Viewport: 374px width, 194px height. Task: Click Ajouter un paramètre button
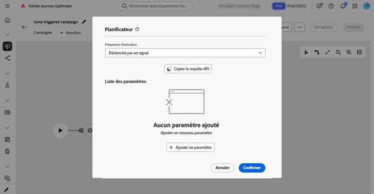(x=190, y=147)
